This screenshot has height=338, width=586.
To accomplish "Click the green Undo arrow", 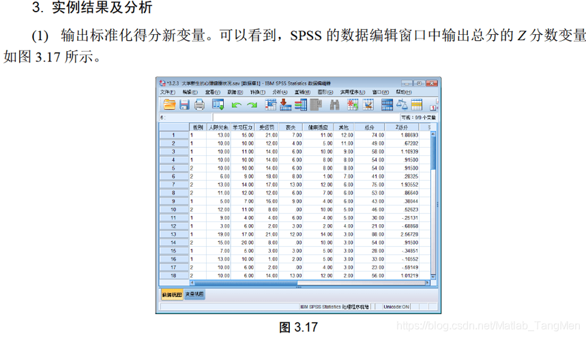I will tap(236, 105).
